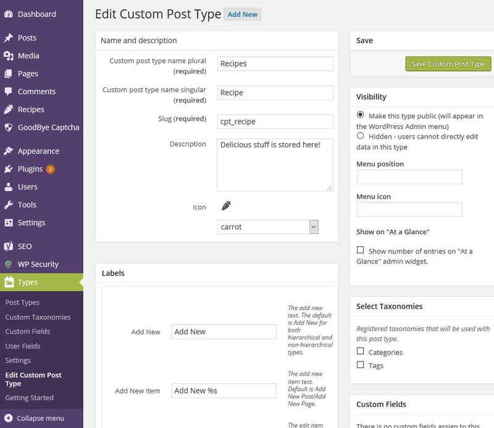Click the Posts pushpin icon
The width and height of the screenshot is (494, 428).
pos(9,38)
